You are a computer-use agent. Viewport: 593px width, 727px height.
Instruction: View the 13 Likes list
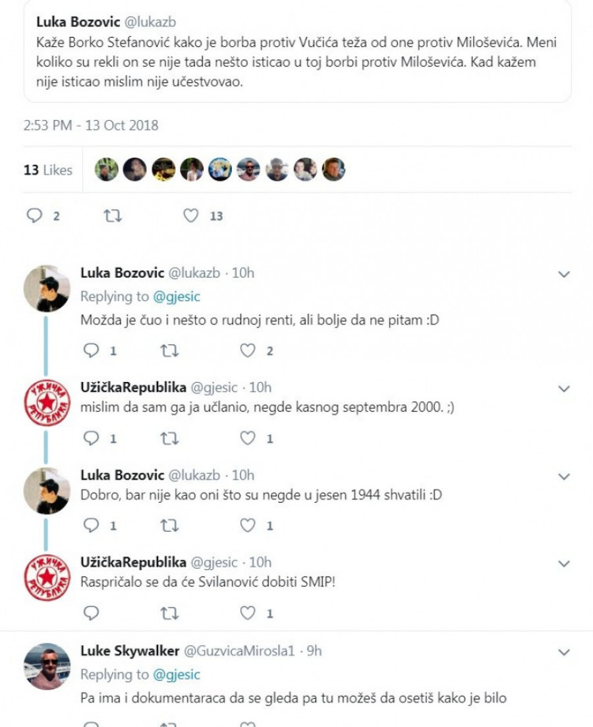click(48, 170)
